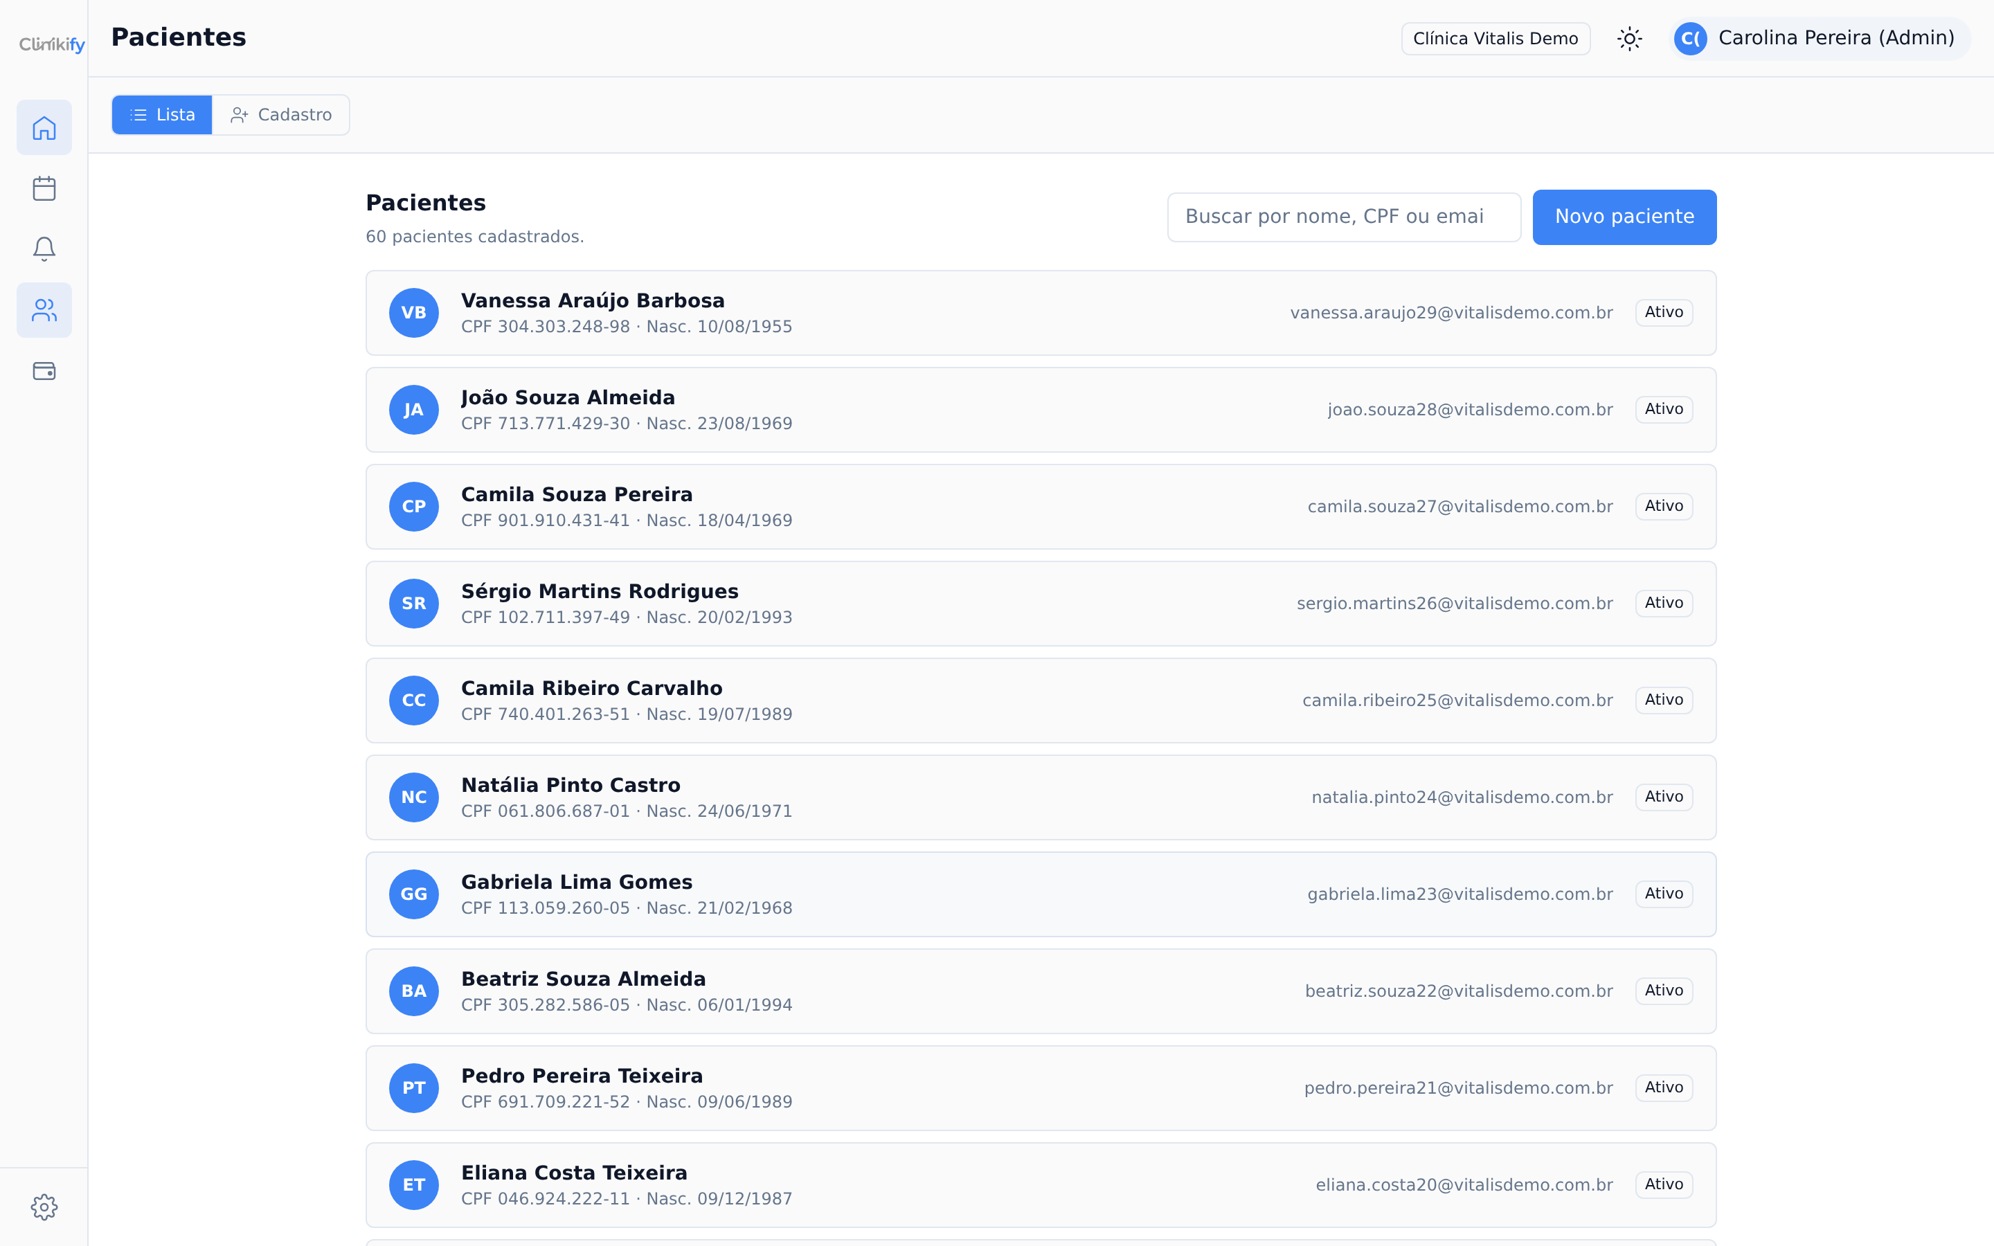Click the BA avatar of Beatriz Souza Almeida
Screen dimensions: 1994x1246
pyautogui.click(x=413, y=991)
